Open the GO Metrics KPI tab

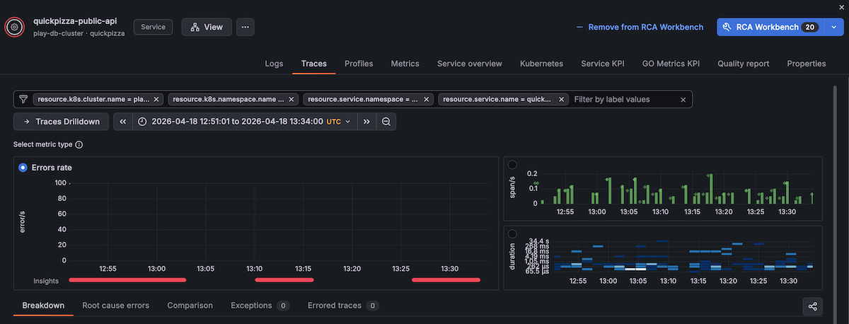671,64
